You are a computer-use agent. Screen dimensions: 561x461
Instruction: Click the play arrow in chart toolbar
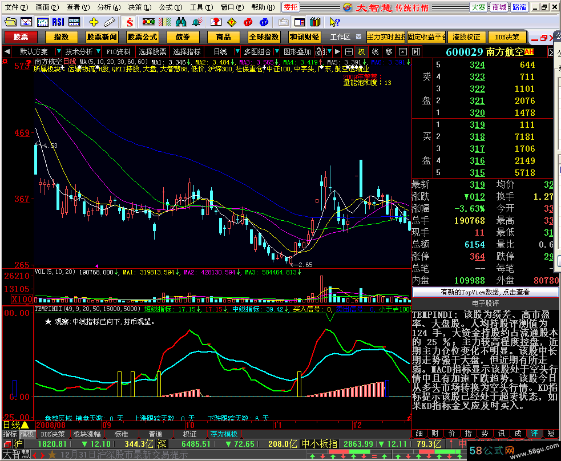click(x=337, y=52)
